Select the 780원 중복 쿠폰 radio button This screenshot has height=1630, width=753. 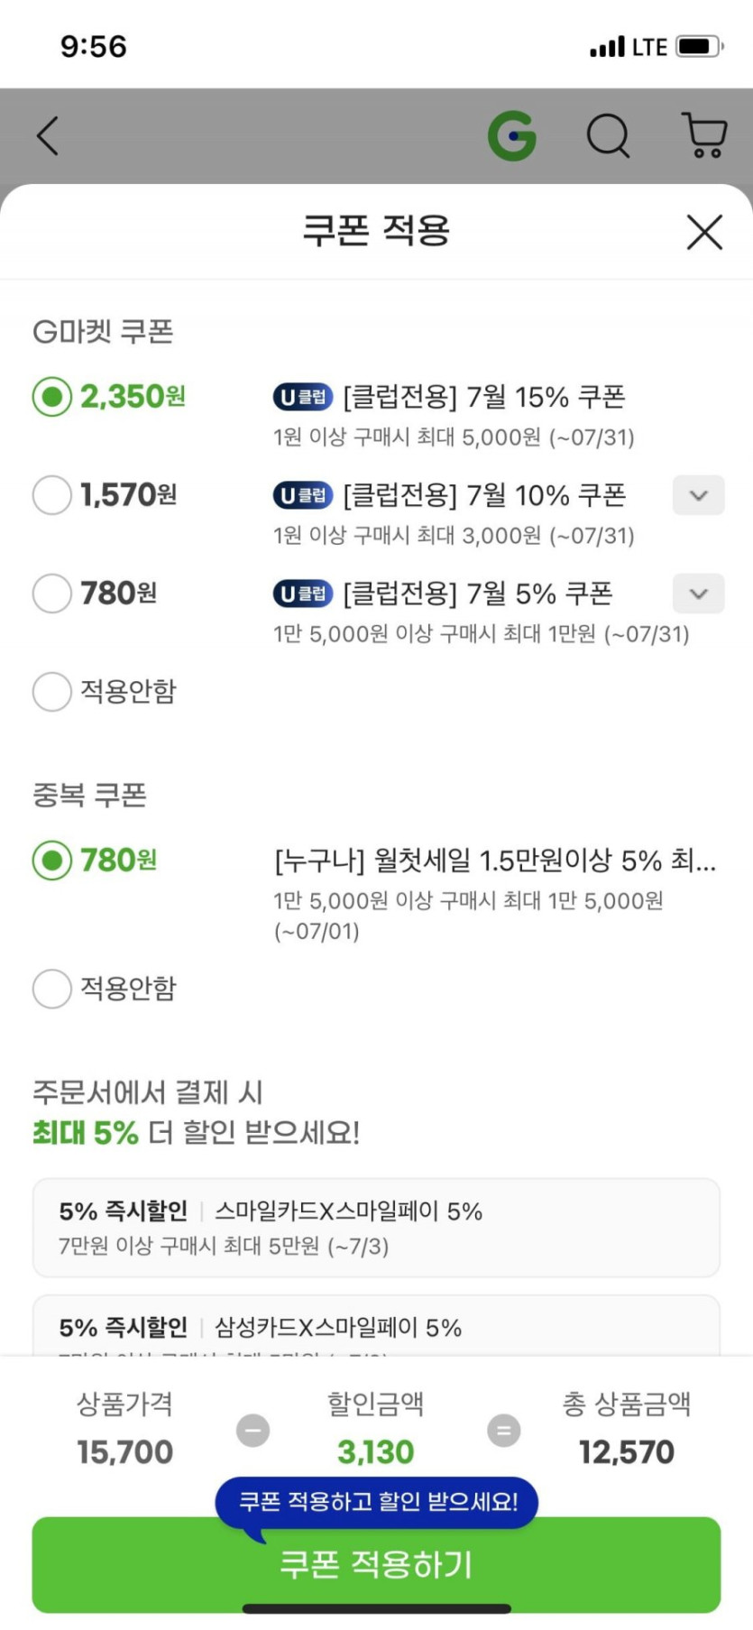click(x=52, y=861)
